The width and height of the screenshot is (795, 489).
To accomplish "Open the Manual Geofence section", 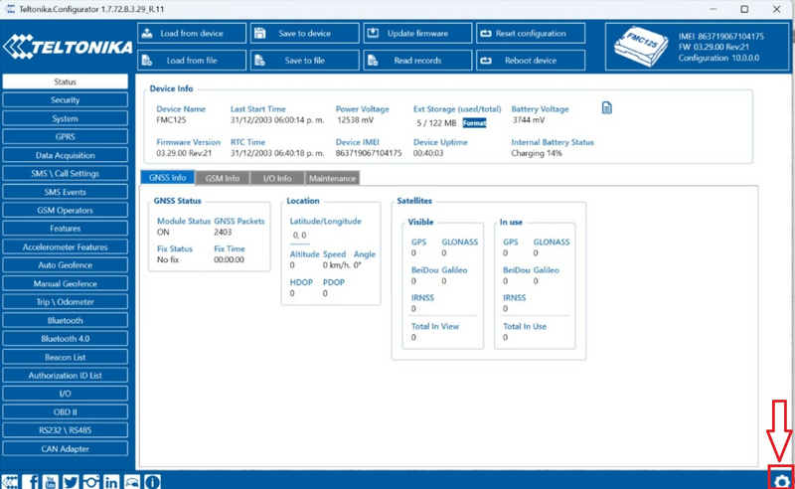I will 66,283.
